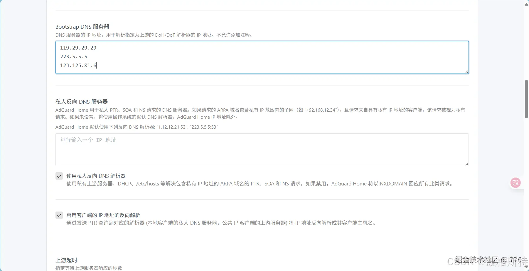This screenshot has width=529, height=271.
Task: Click the 123.125.81.6 line
Action: 78,65
